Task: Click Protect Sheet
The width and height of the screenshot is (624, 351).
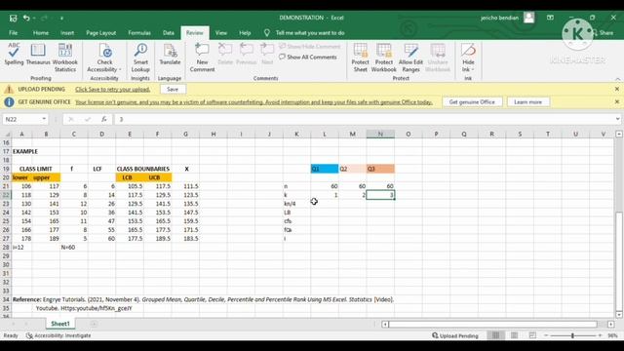Action: pos(360,58)
